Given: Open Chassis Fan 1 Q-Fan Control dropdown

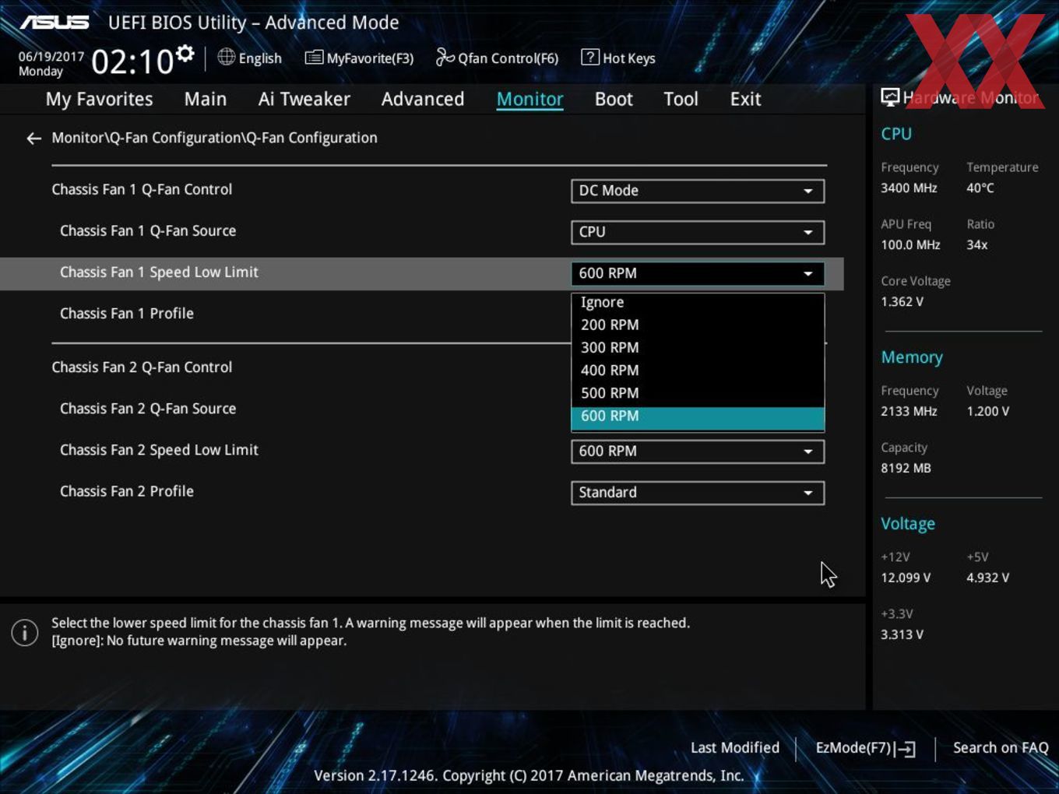Looking at the screenshot, I should 698,191.
